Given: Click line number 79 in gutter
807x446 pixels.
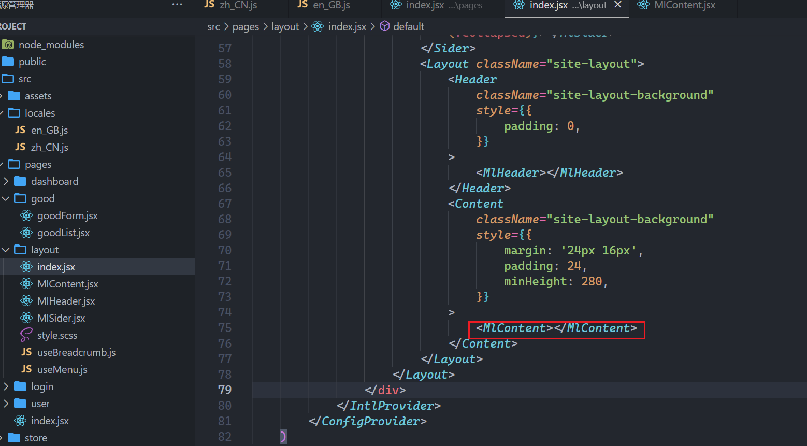Looking at the screenshot, I should point(225,390).
